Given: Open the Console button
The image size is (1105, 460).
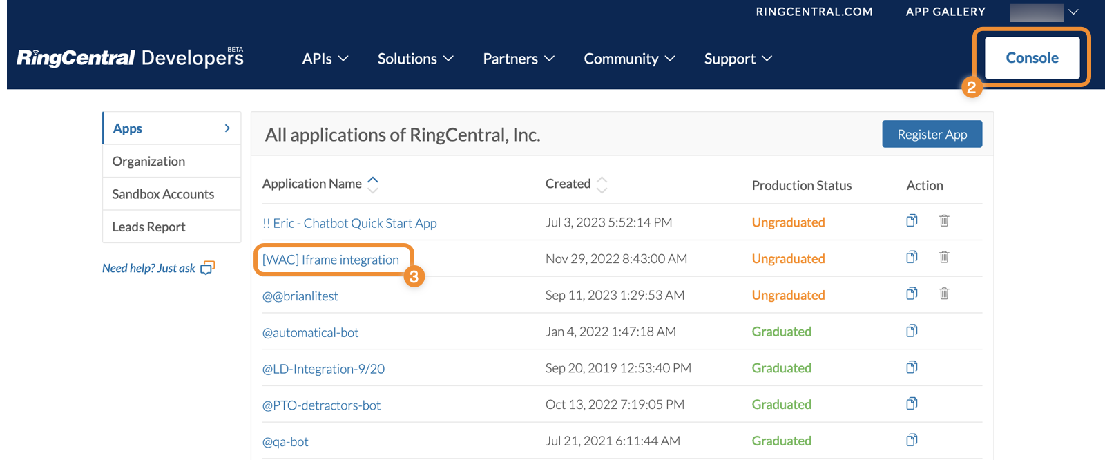Looking at the screenshot, I should point(1032,58).
